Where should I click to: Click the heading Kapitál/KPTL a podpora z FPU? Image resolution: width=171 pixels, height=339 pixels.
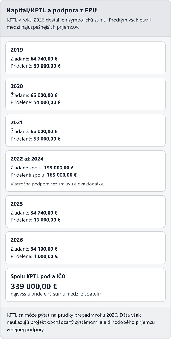[52, 11]
